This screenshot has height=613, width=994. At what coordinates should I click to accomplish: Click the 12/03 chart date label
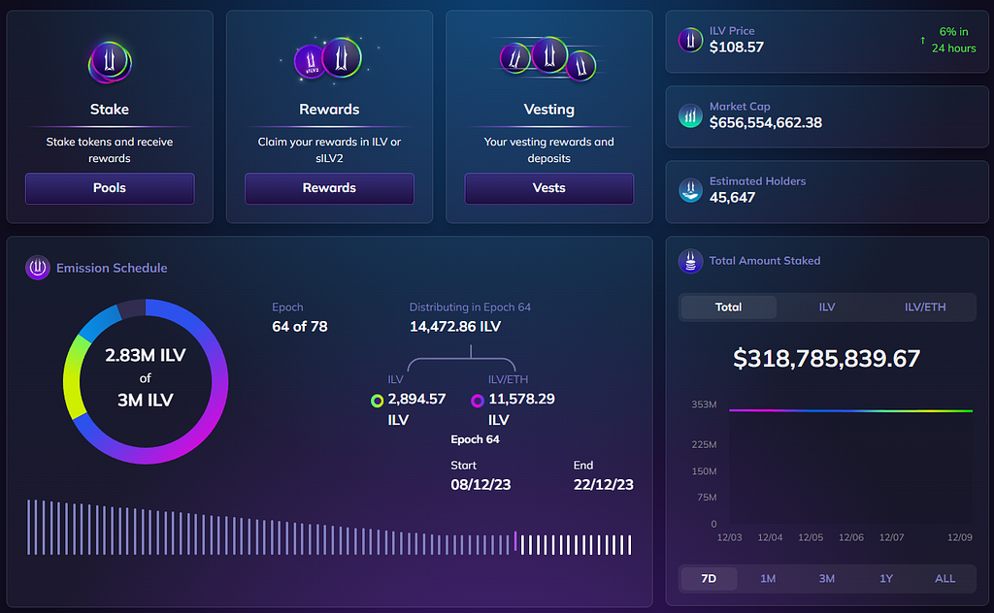click(729, 537)
